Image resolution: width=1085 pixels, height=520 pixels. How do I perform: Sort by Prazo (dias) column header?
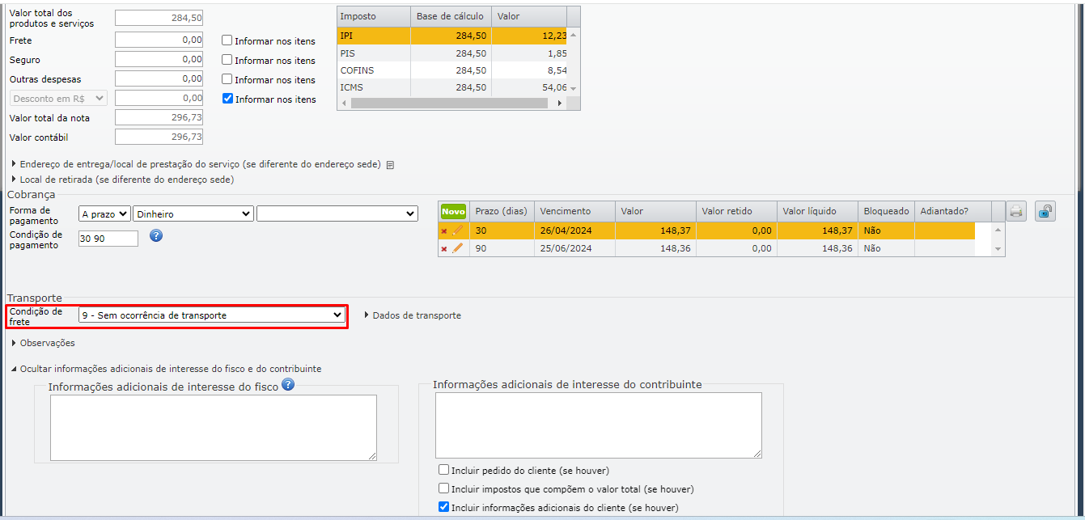click(x=501, y=211)
